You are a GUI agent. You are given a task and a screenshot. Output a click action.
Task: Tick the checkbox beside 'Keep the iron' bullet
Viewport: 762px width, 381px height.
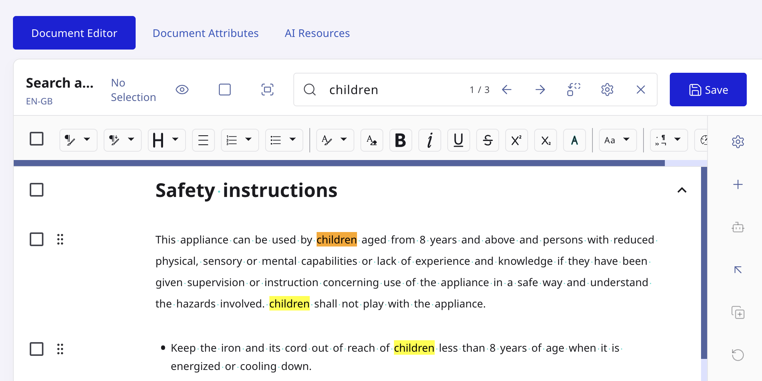pyautogui.click(x=37, y=349)
